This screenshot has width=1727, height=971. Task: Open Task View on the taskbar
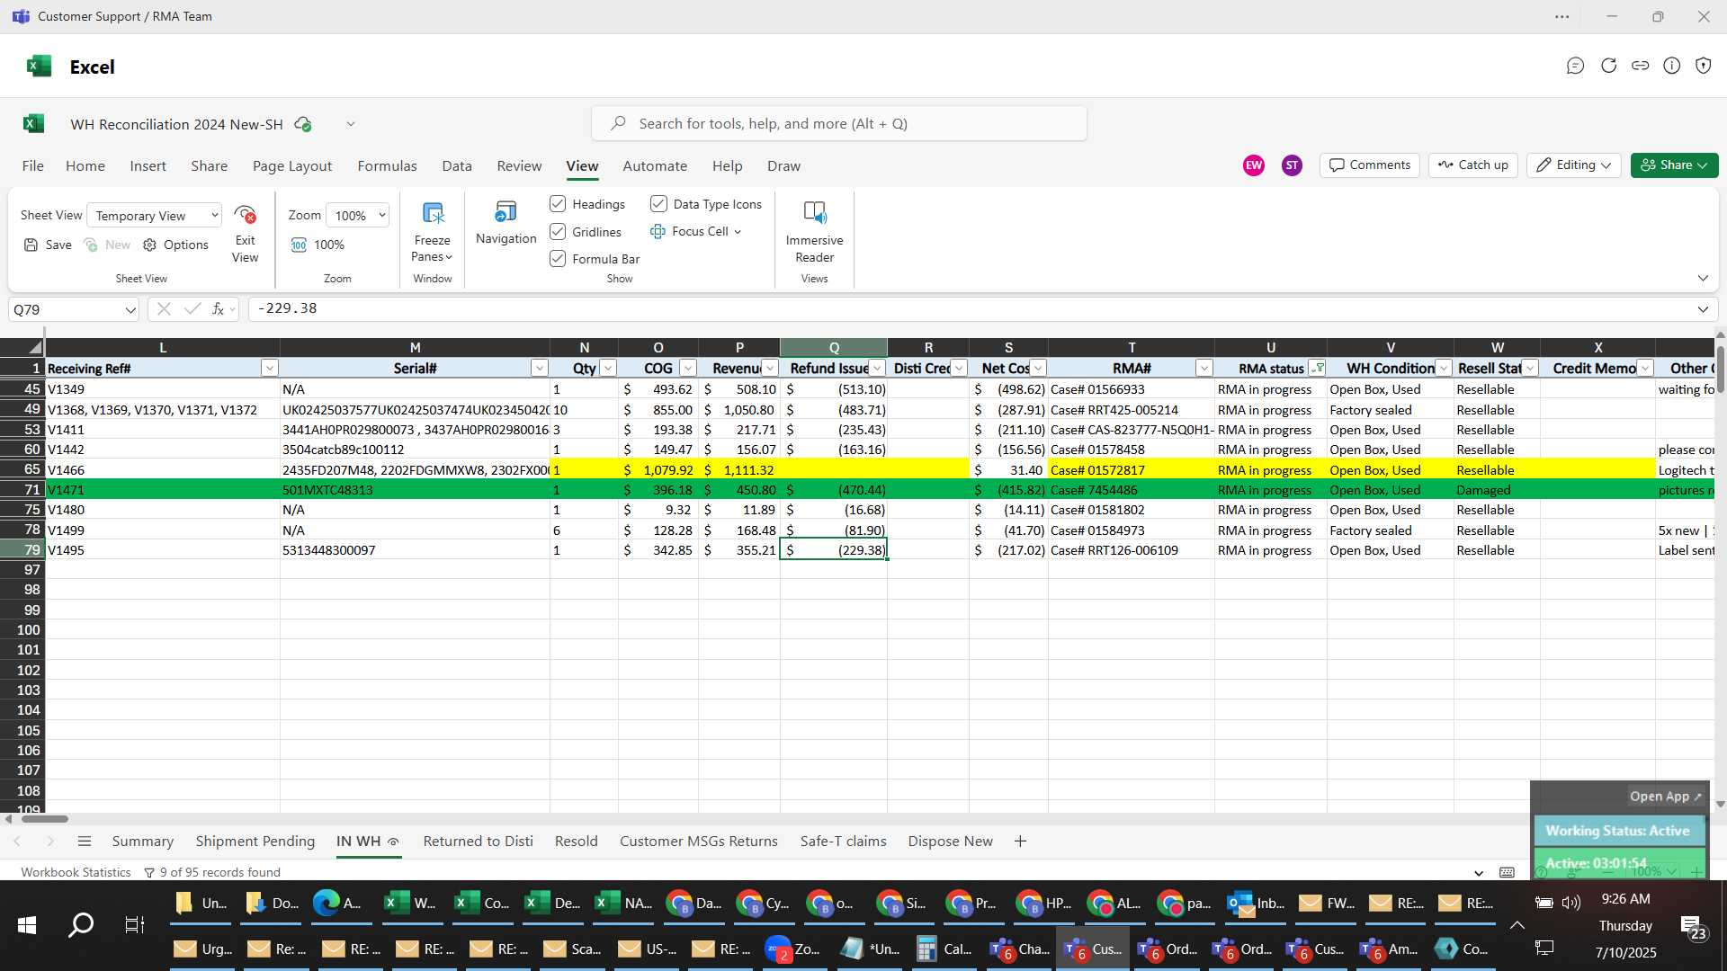135,924
